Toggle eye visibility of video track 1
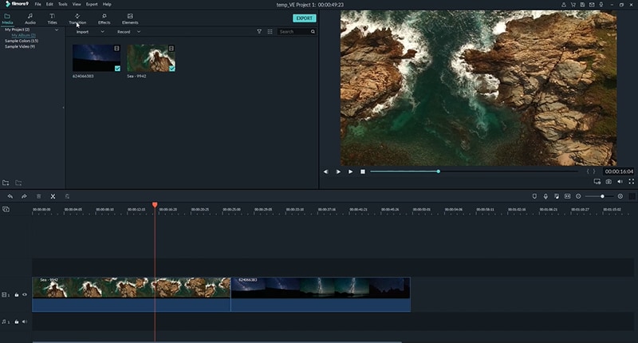Viewport: 638px width, 343px height. [x=25, y=294]
